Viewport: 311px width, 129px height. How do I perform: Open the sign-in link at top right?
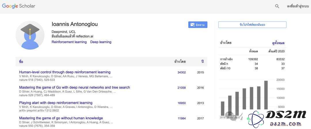pos(298,6)
